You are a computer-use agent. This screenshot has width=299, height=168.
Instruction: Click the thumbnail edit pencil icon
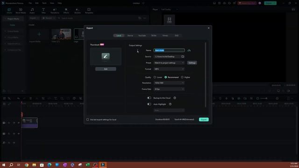click(106, 56)
